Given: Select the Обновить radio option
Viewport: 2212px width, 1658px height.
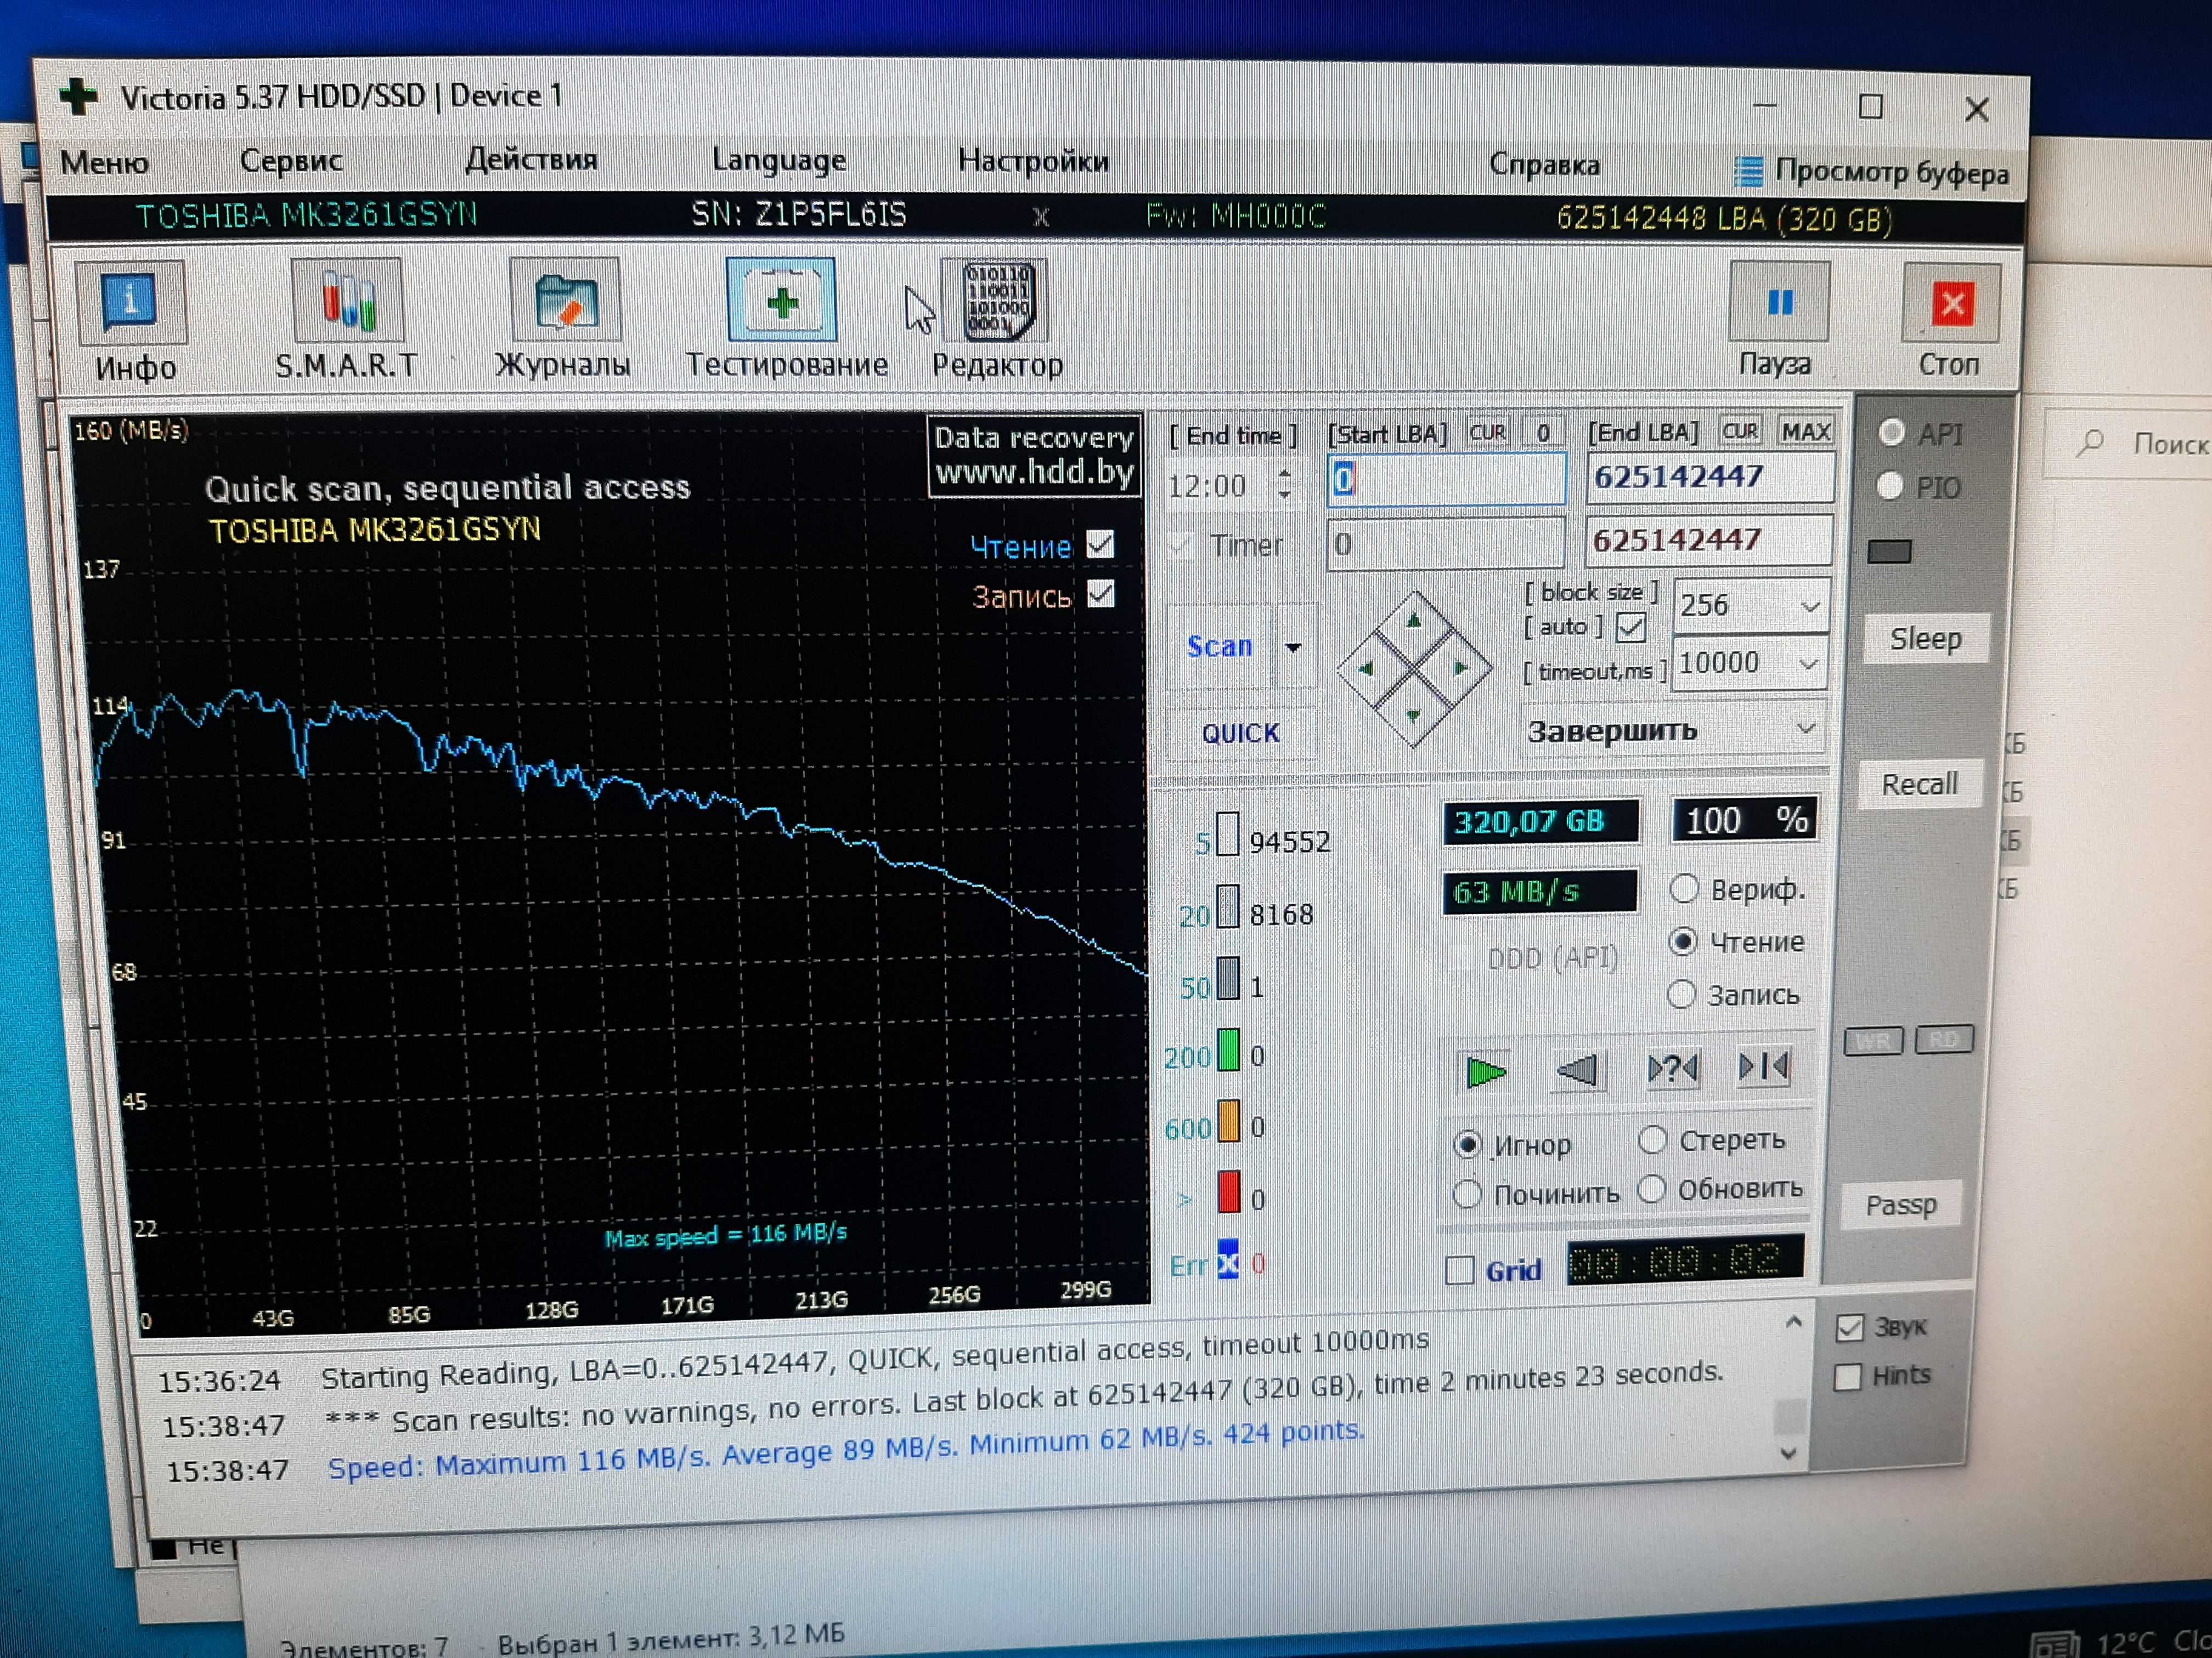Looking at the screenshot, I should pos(1651,1188).
